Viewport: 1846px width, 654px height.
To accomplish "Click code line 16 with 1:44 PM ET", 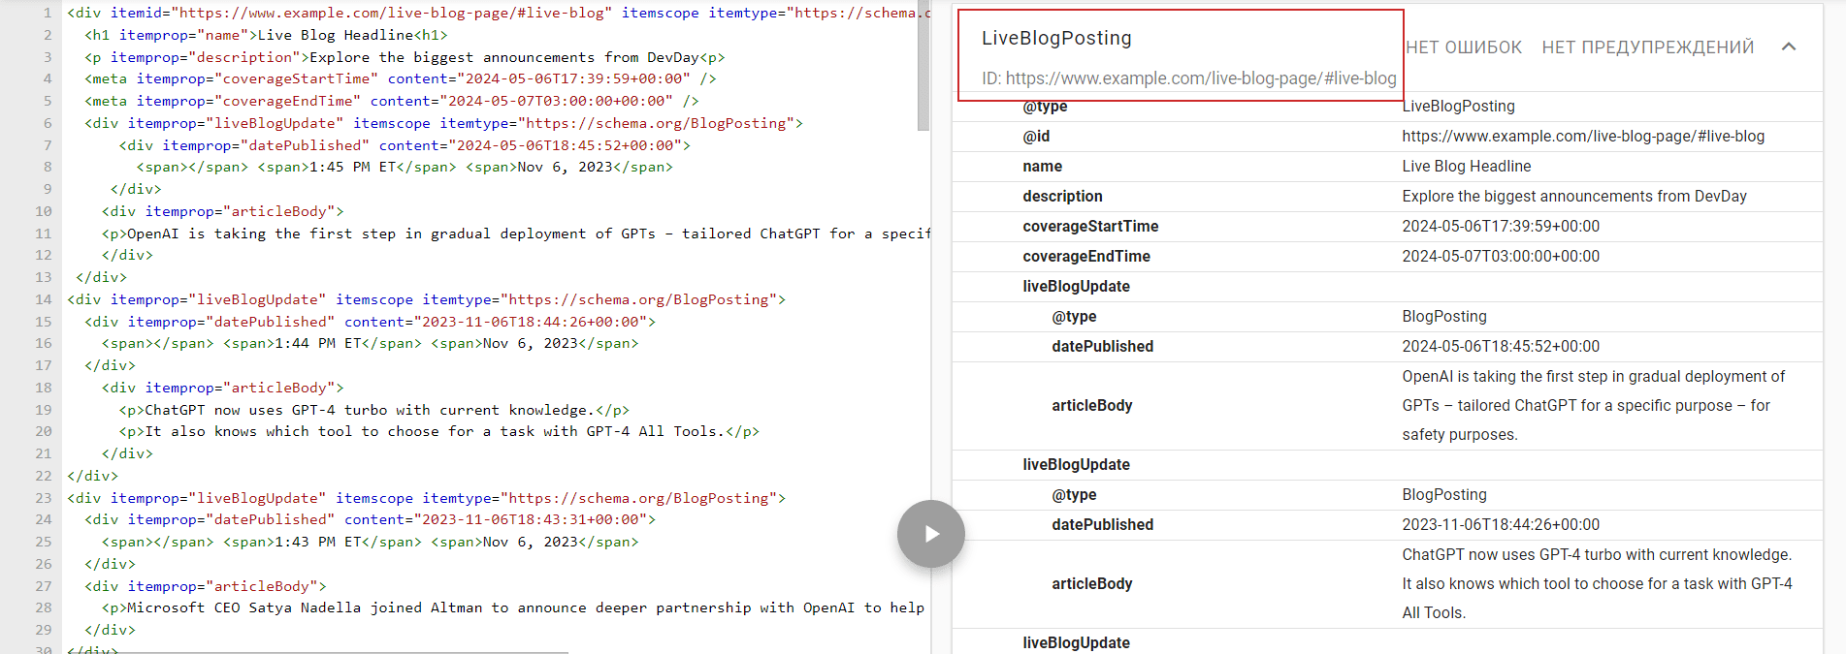I will click(x=370, y=343).
